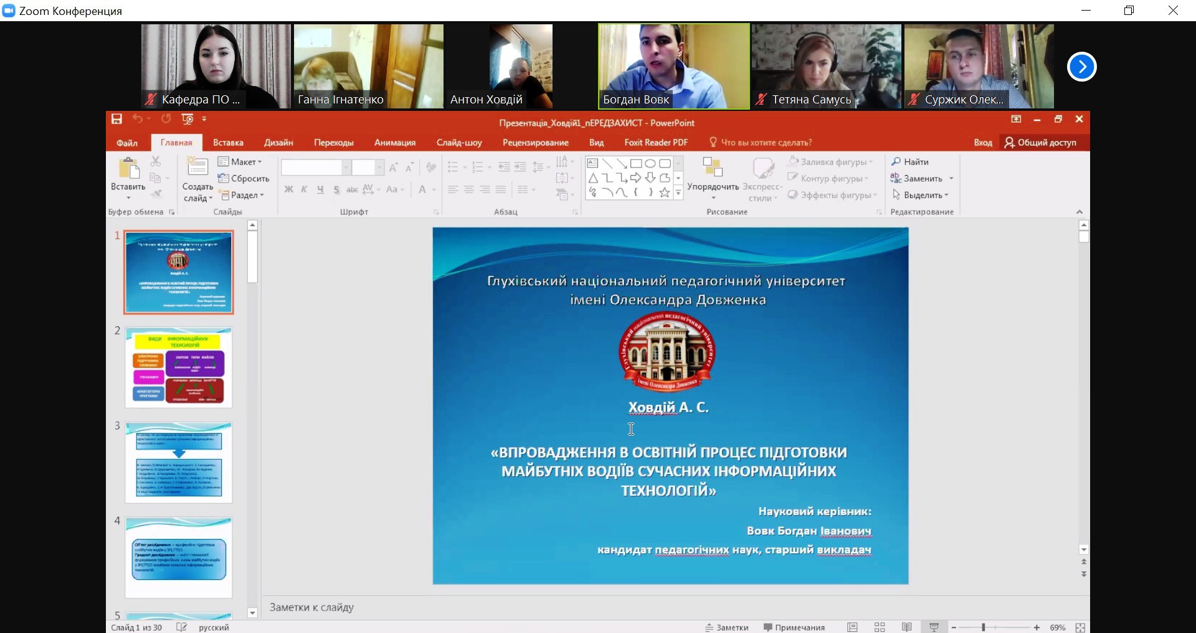Click fit slide to window icon
Image resolution: width=1196 pixels, height=633 pixels.
pyautogui.click(x=1080, y=627)
